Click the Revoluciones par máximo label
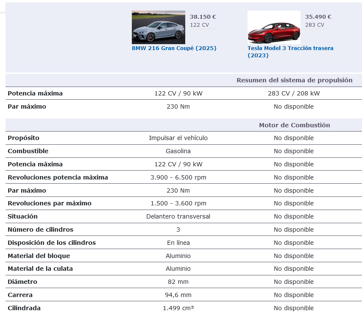The image size is (362, 314). pyautogui.click(x=50, y=203)
